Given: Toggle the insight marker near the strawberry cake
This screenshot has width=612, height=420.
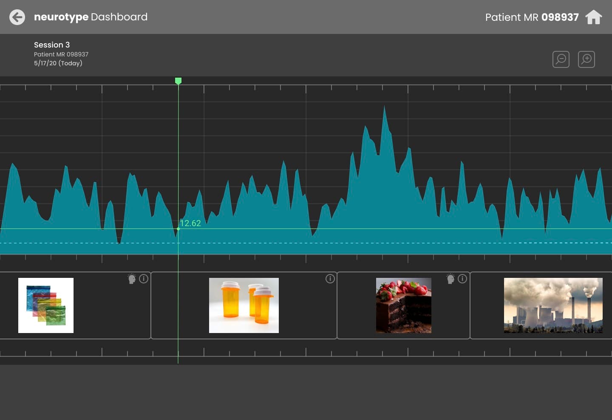Looking at the screenshot, I should click(x=450, y=279).
